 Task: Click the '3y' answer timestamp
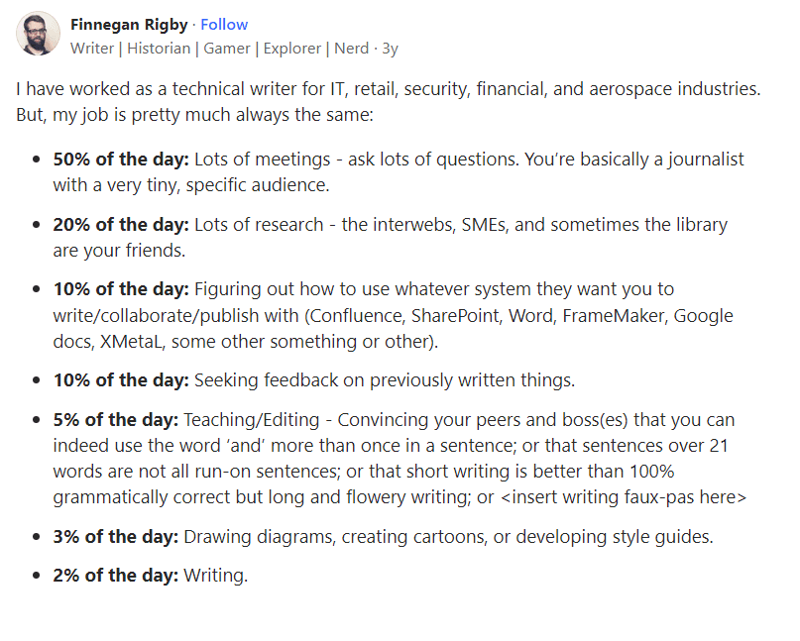coord(390,48)
